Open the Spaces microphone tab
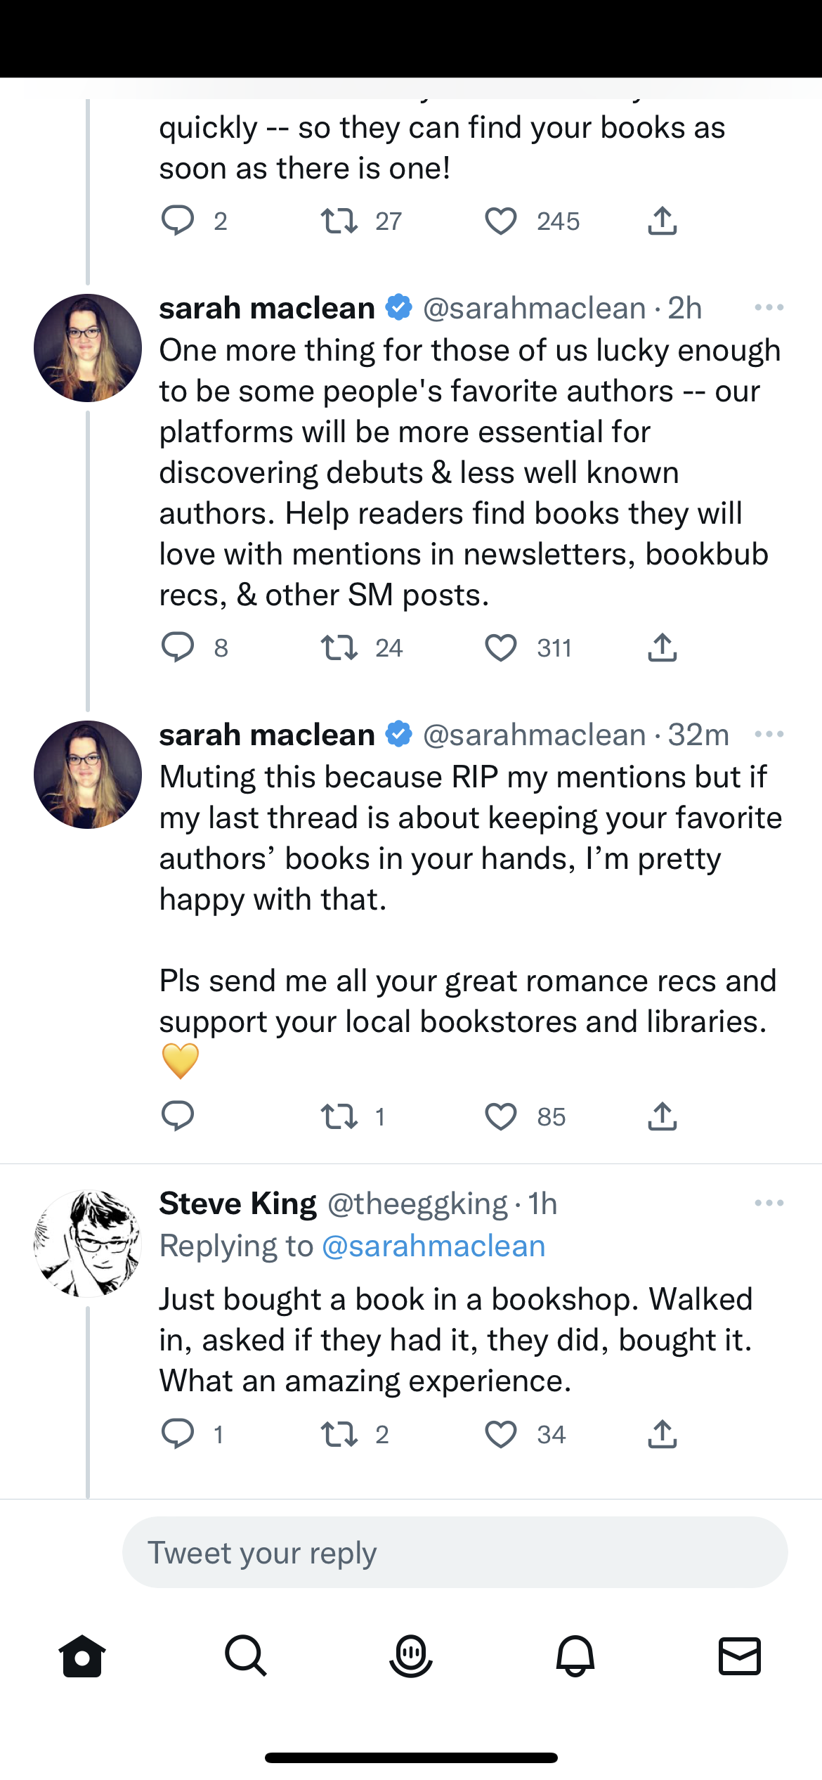The image size is (822, 1780). point(410,1656)
